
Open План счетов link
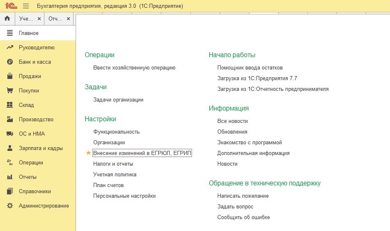pyautogui.click(x=108, y=185)
